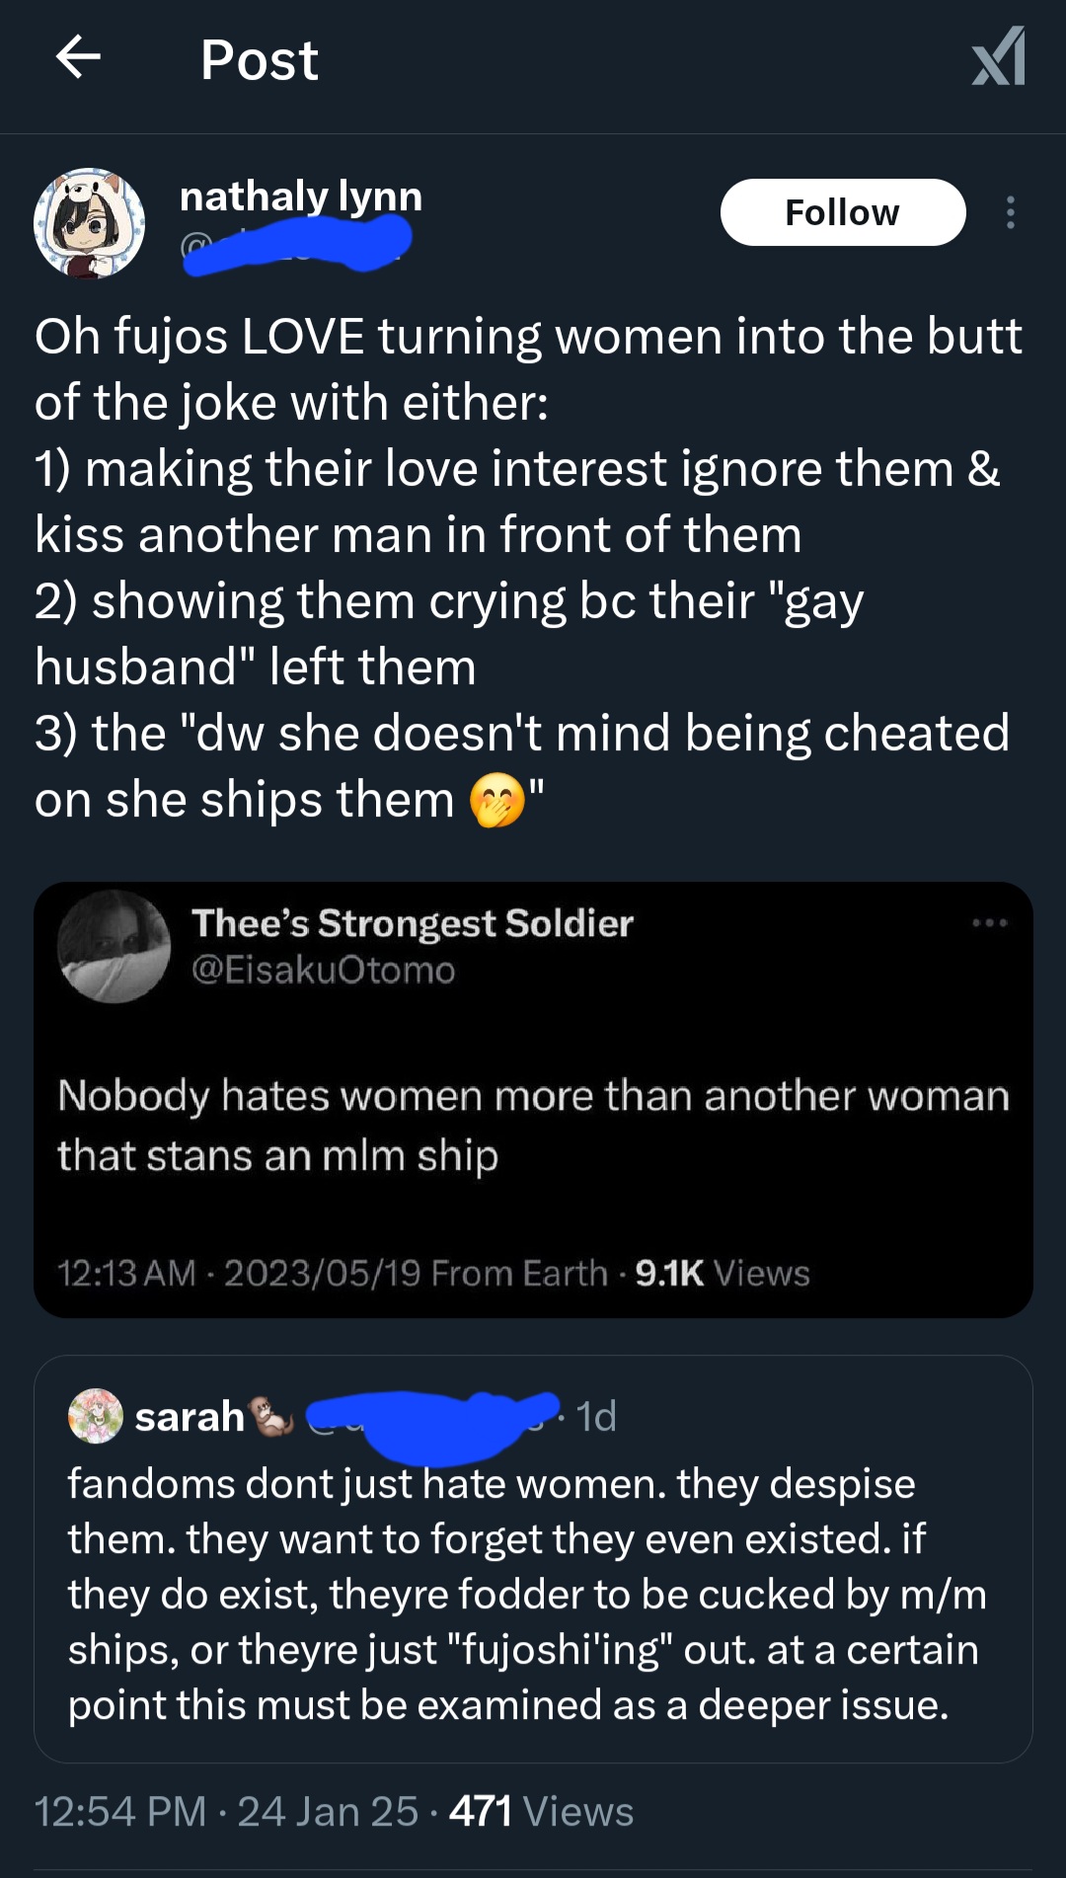Open nathaly lynn's profile picture
Screen dimensions: 1066x1878
(x=90, y=223)
